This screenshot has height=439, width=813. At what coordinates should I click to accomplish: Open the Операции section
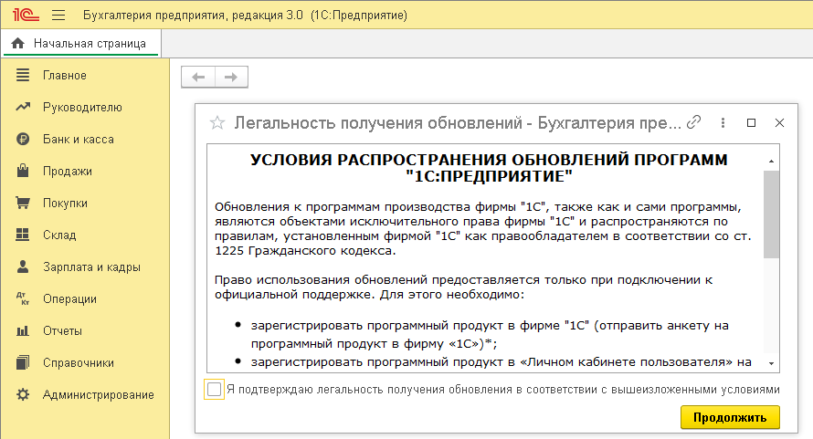[x=69, y=299]
